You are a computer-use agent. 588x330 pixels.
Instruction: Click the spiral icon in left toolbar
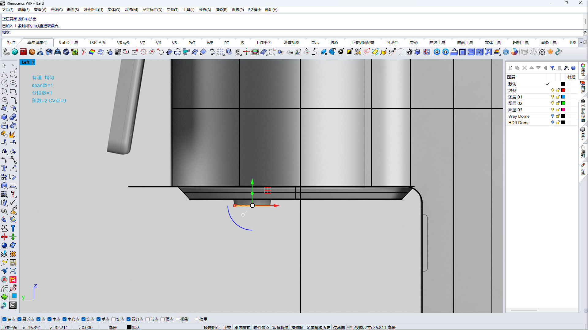[x=13, y=306]
